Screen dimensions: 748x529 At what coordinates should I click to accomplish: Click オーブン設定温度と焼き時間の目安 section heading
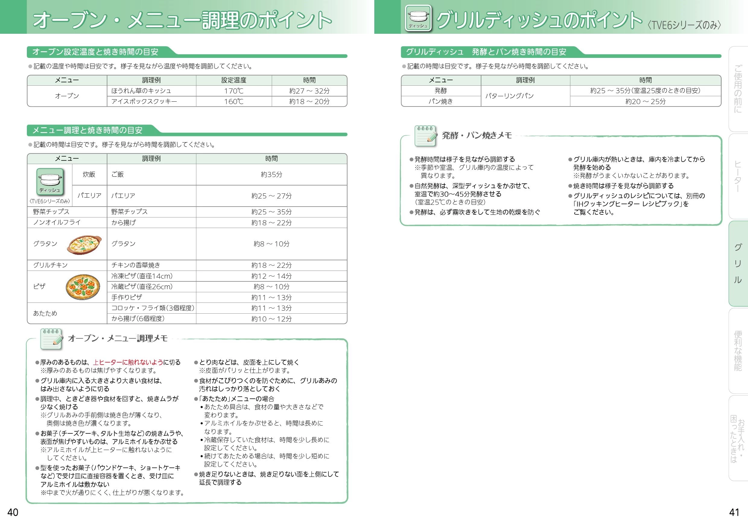coord(95,52)
